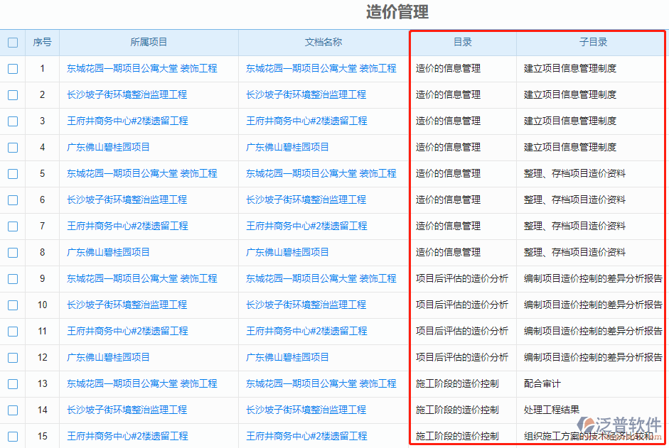Check the checkbox on row 8
Viewport: 669px width, 448px height.
12,252
